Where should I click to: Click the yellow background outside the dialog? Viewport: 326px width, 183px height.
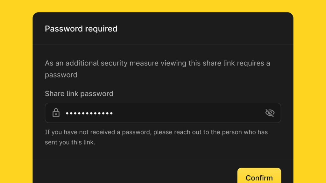point(16,91)
